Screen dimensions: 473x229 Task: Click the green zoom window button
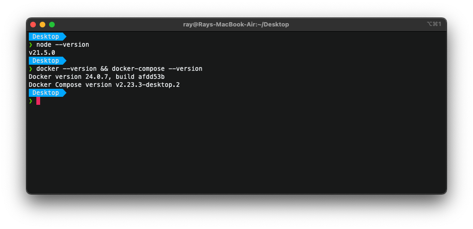[52, 25]
